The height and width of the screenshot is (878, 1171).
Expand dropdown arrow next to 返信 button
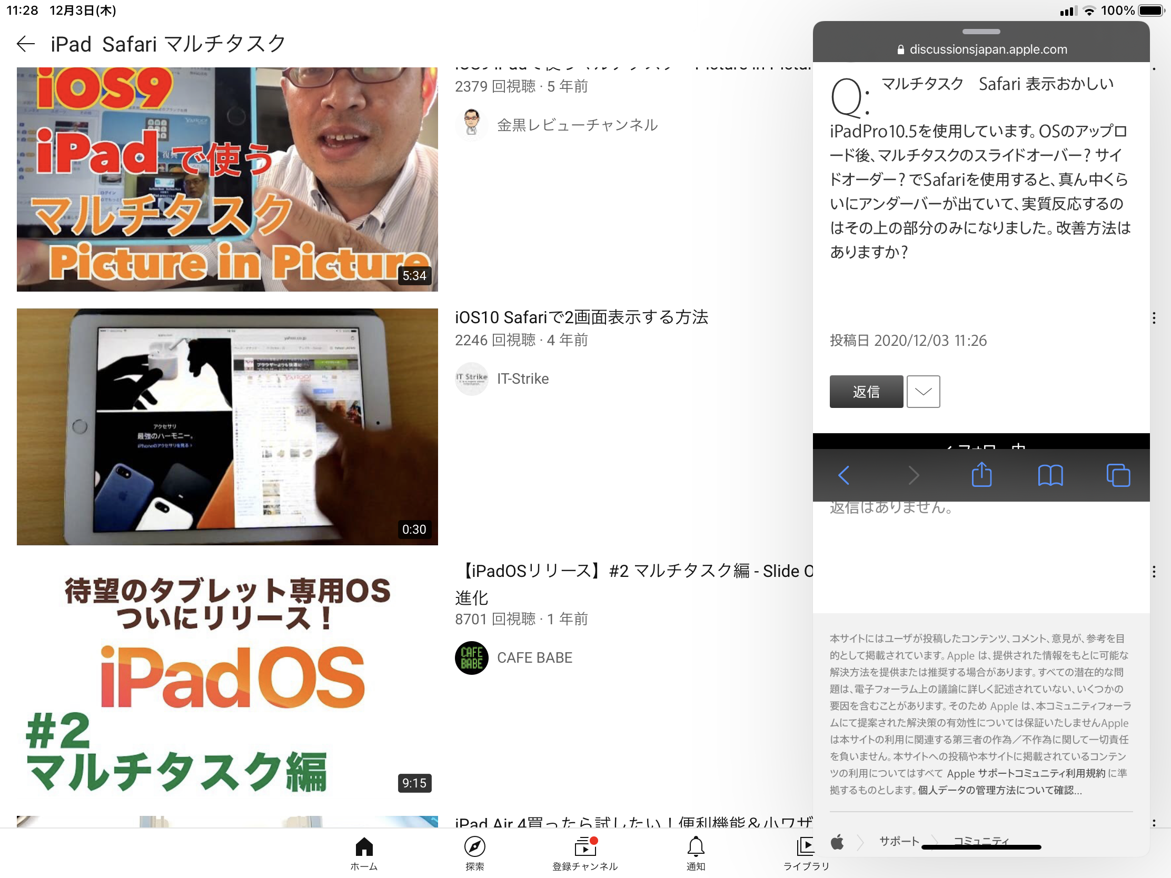[923, 392]
